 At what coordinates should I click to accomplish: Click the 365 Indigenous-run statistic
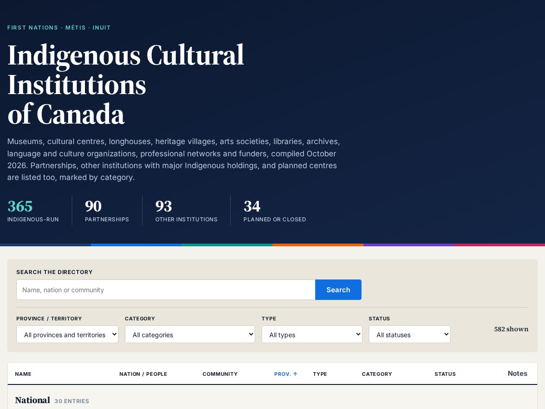tap(33, 210)
